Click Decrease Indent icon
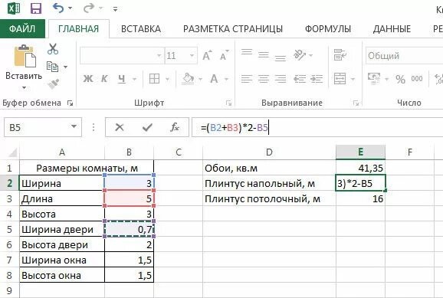Image resolution: width=443 pixels, height=298 pixels. (x=300, y=79)
